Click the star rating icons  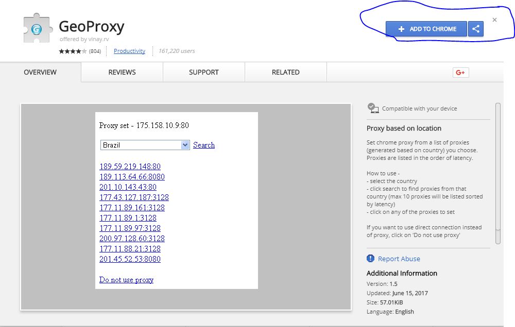point(73,51)
